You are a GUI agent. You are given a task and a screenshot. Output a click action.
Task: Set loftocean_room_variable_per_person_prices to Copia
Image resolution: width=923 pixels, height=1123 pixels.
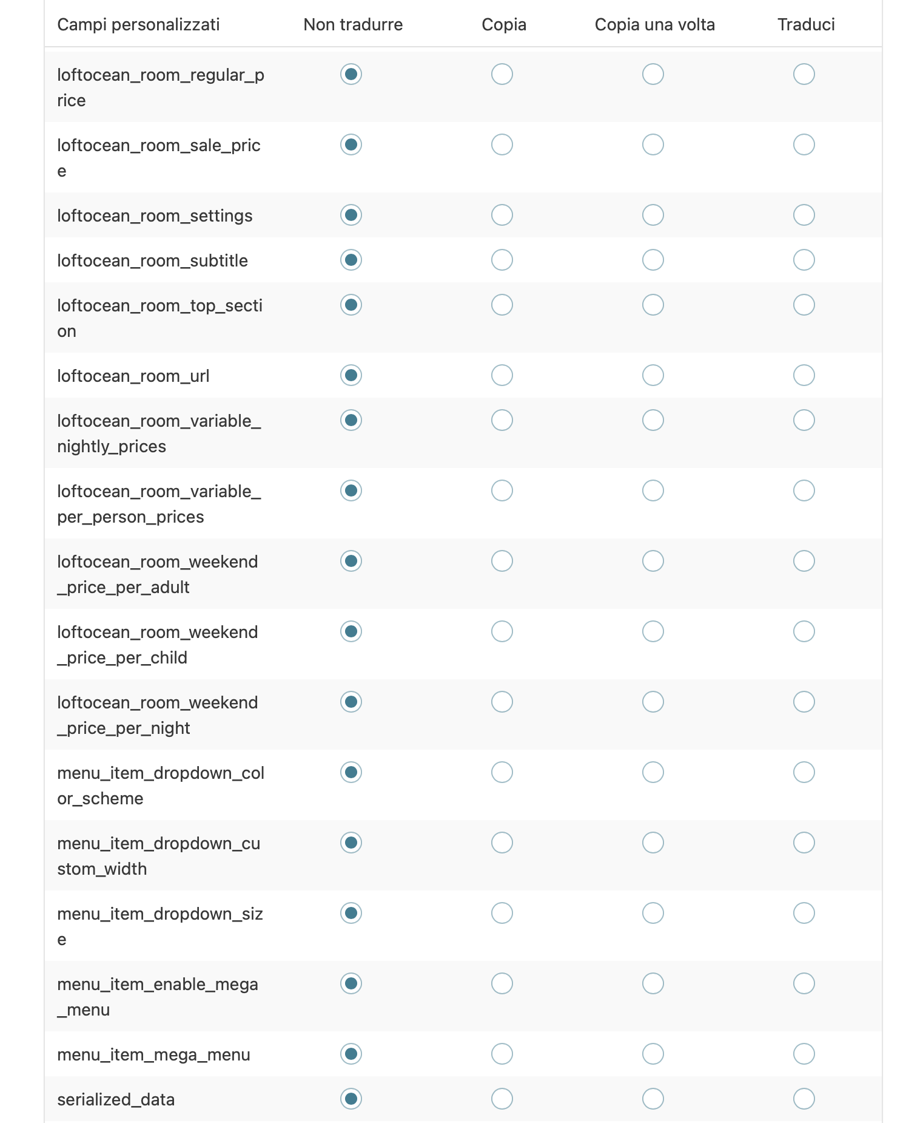[502, 490]
